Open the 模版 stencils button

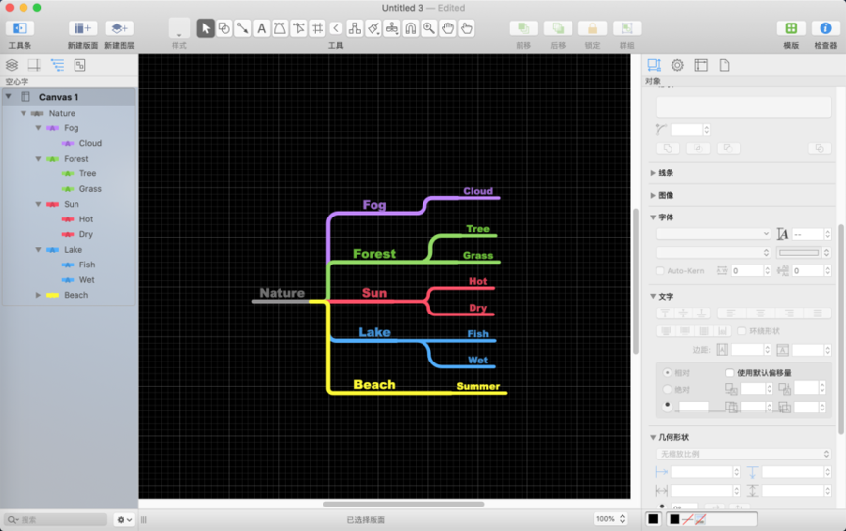[x=791, y=28]
